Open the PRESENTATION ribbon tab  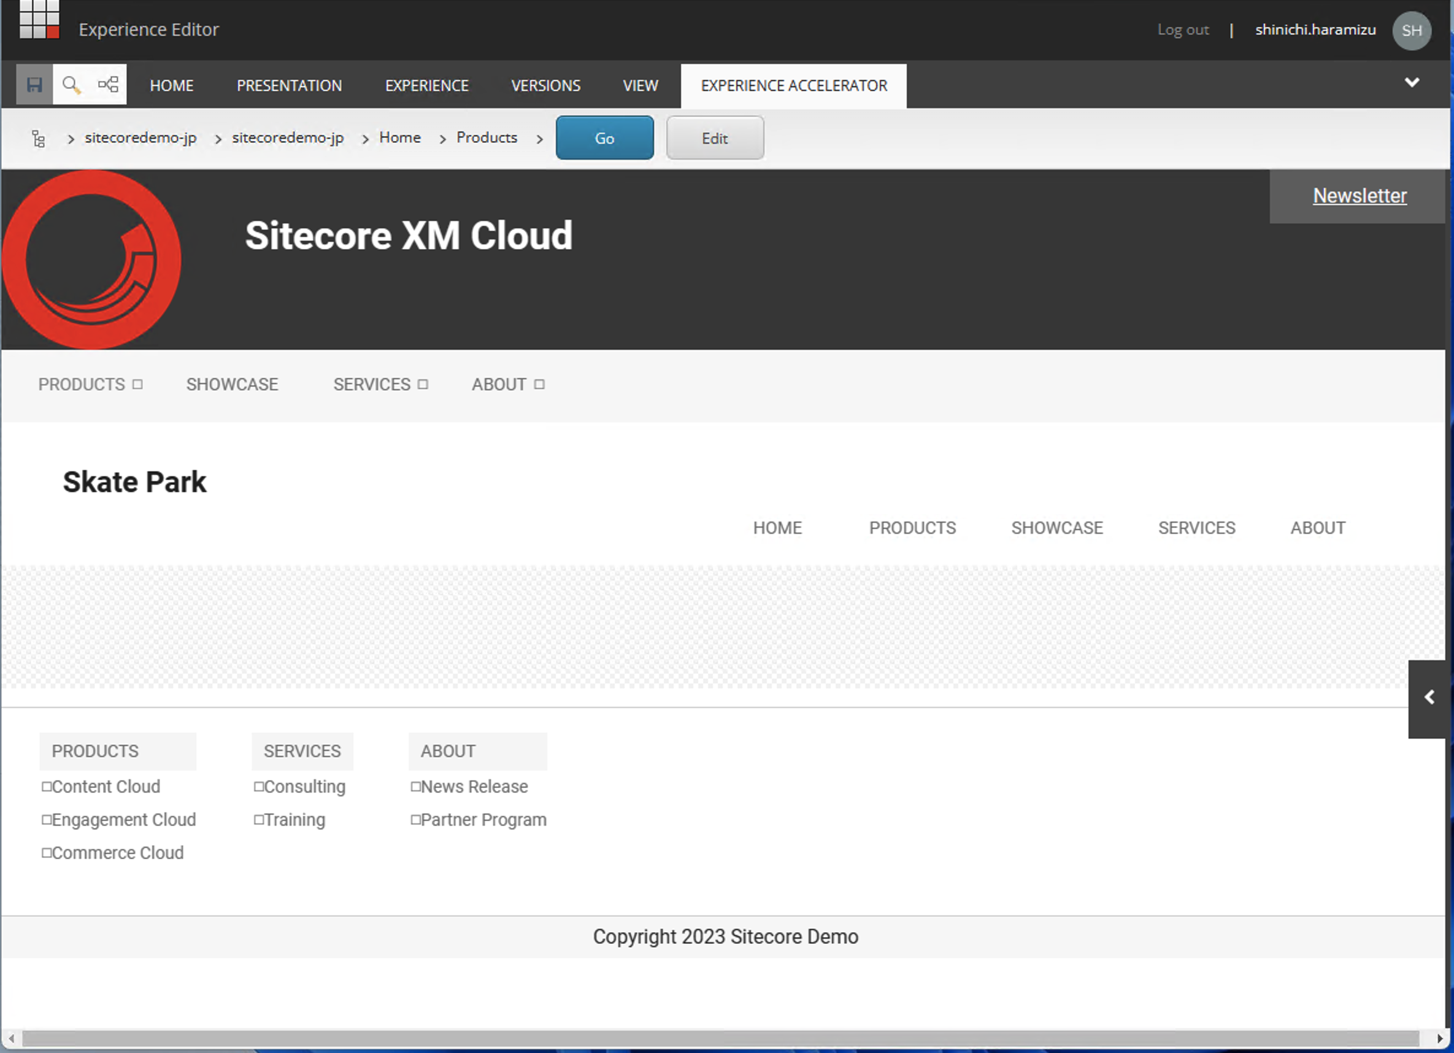pos(289,86)
